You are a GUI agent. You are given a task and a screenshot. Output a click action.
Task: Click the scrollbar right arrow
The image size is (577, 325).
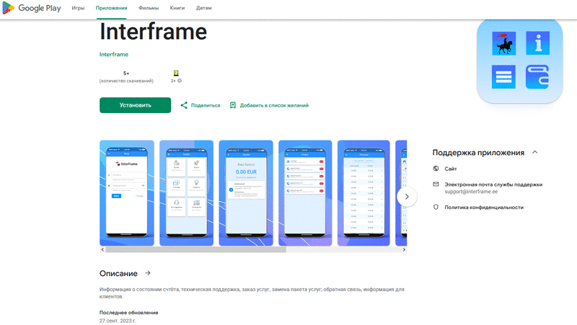[404, 249]
